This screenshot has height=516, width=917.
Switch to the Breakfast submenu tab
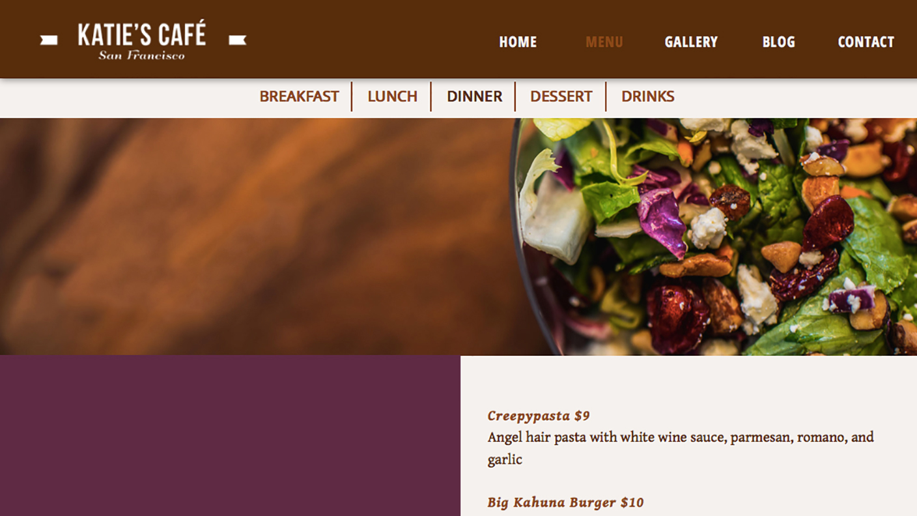click(299, 96)
